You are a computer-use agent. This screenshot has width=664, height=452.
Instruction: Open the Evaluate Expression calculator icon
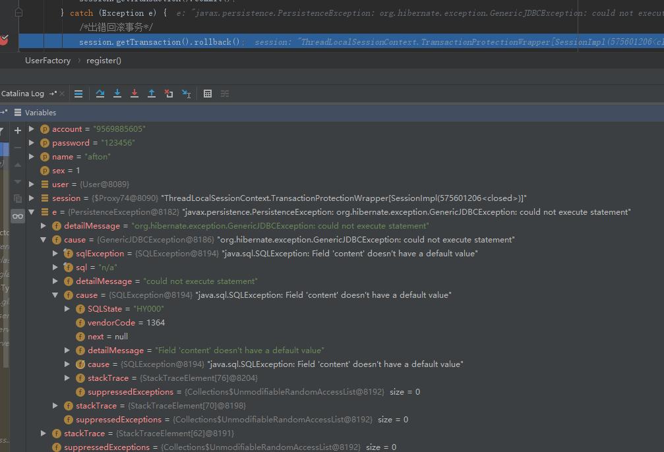pyautogui.click(x=208, y=94)
